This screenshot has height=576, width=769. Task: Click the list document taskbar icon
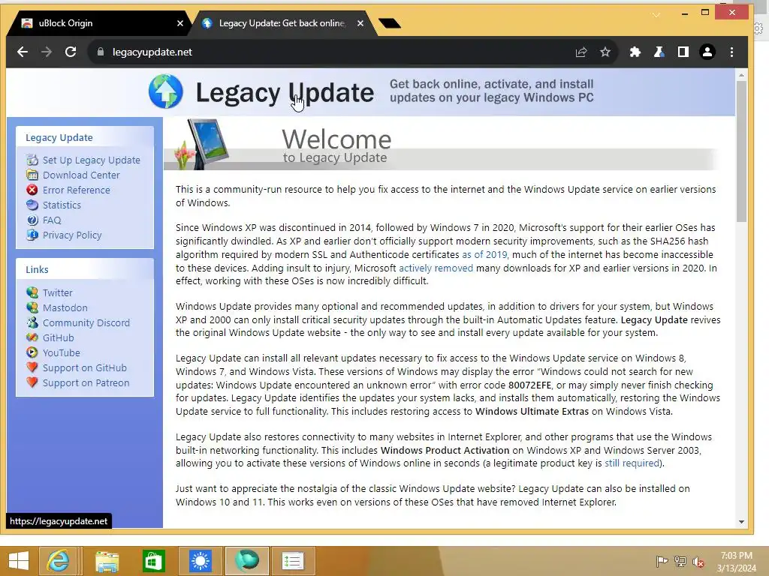pyautogui.click(x=293, y=561)
